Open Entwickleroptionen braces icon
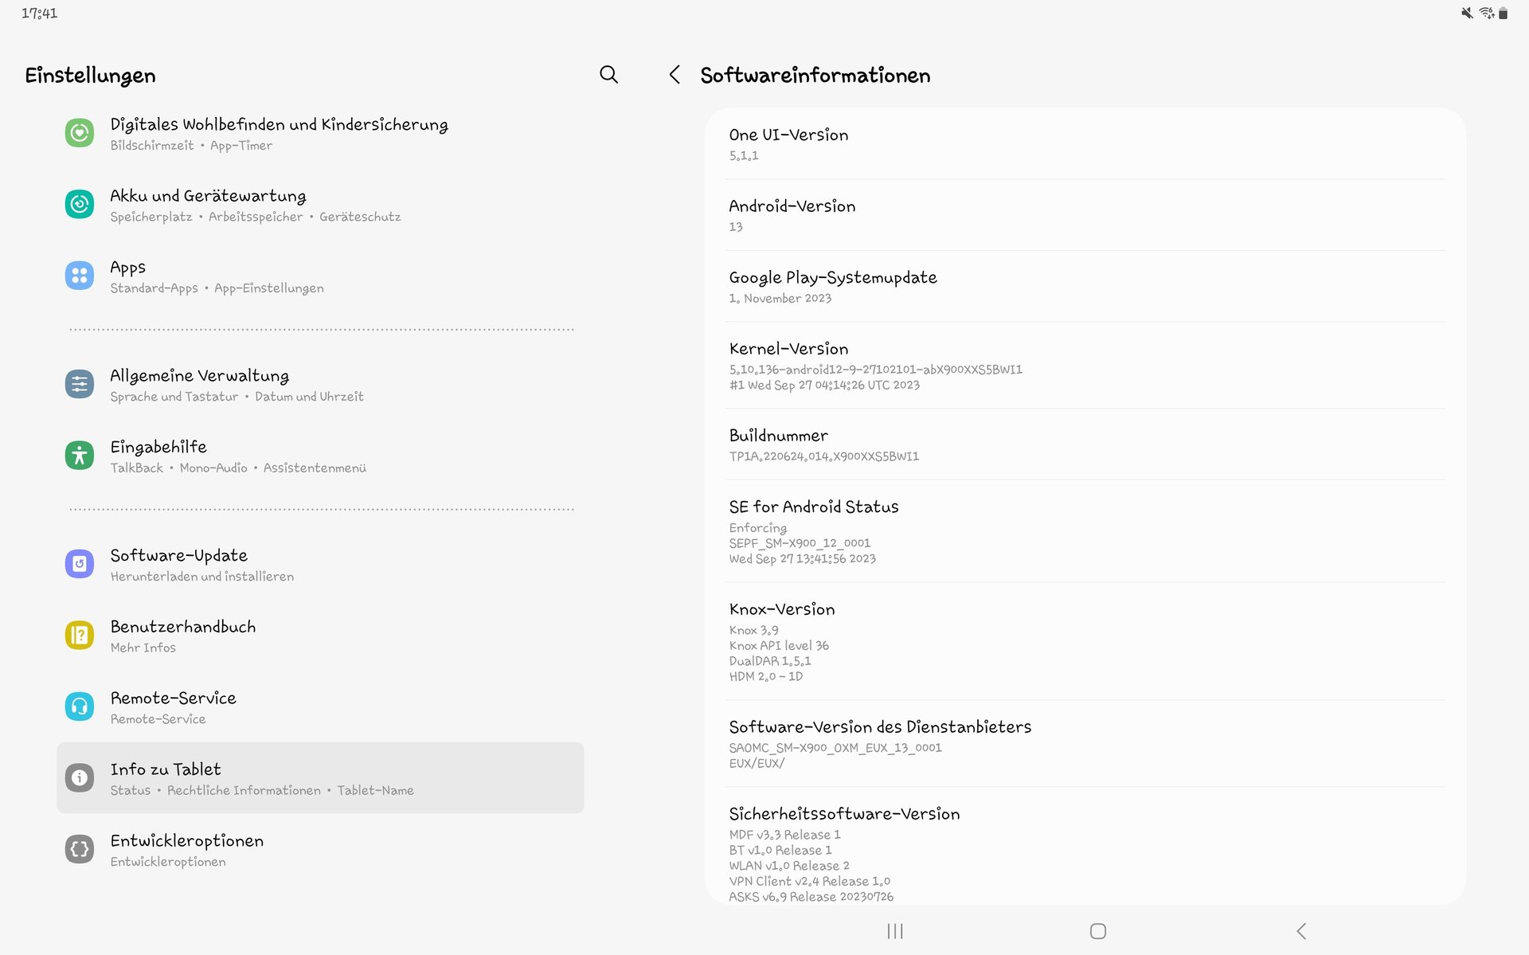Image resolution: width=1529 pixels, height=955 pixels. (80, 849)
